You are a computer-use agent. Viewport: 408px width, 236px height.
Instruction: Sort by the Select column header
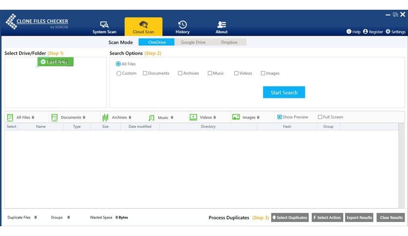click(11, 127)
